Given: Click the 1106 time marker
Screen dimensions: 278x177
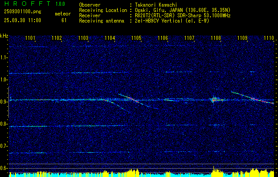Looking at the screenshot, I should click(x=163, y=38).
